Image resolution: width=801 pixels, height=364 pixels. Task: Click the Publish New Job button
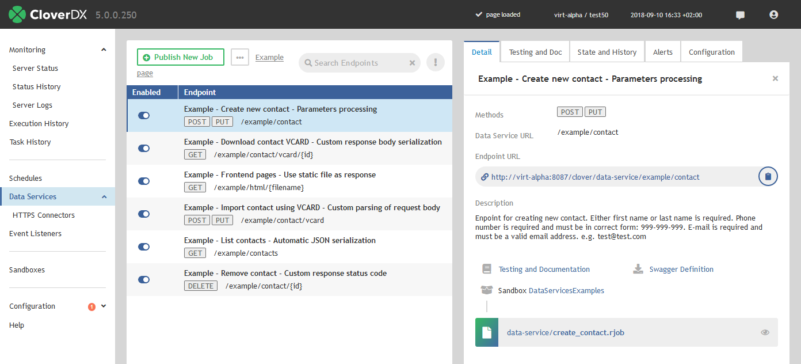point(180,57)
